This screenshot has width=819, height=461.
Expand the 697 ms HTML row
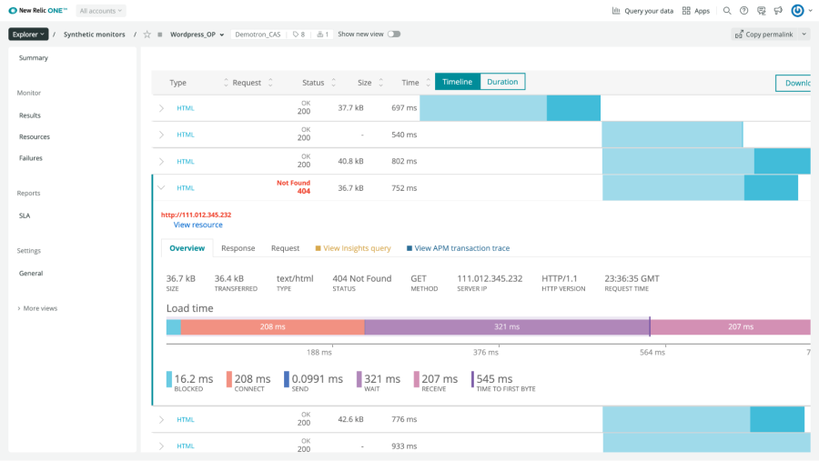click(x=161, y=108)
